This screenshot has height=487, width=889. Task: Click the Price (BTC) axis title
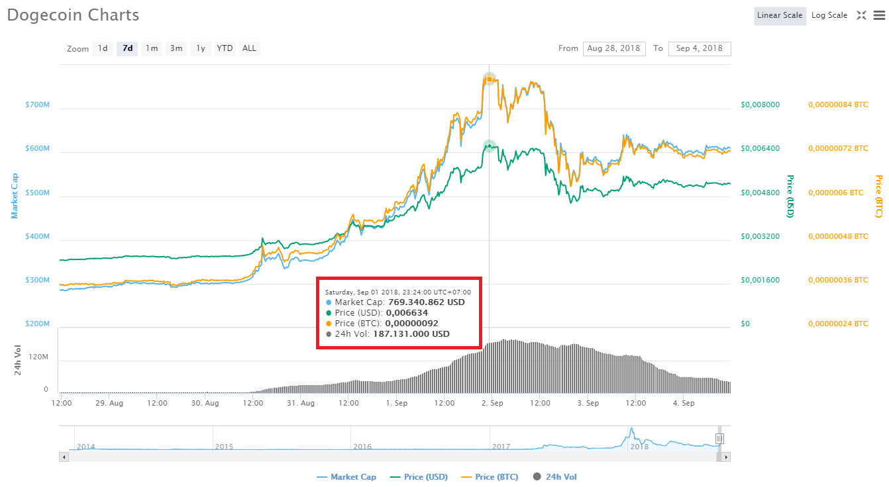click(879, 196)
